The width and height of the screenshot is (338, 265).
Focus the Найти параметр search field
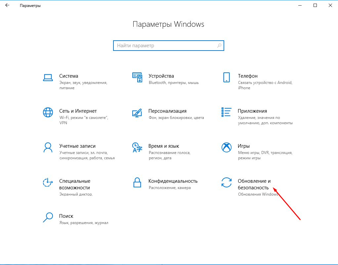click(x=169, y=46)
